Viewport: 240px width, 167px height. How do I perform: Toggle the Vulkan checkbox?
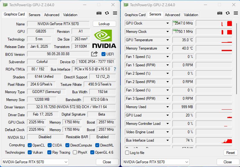pos(30,152)
